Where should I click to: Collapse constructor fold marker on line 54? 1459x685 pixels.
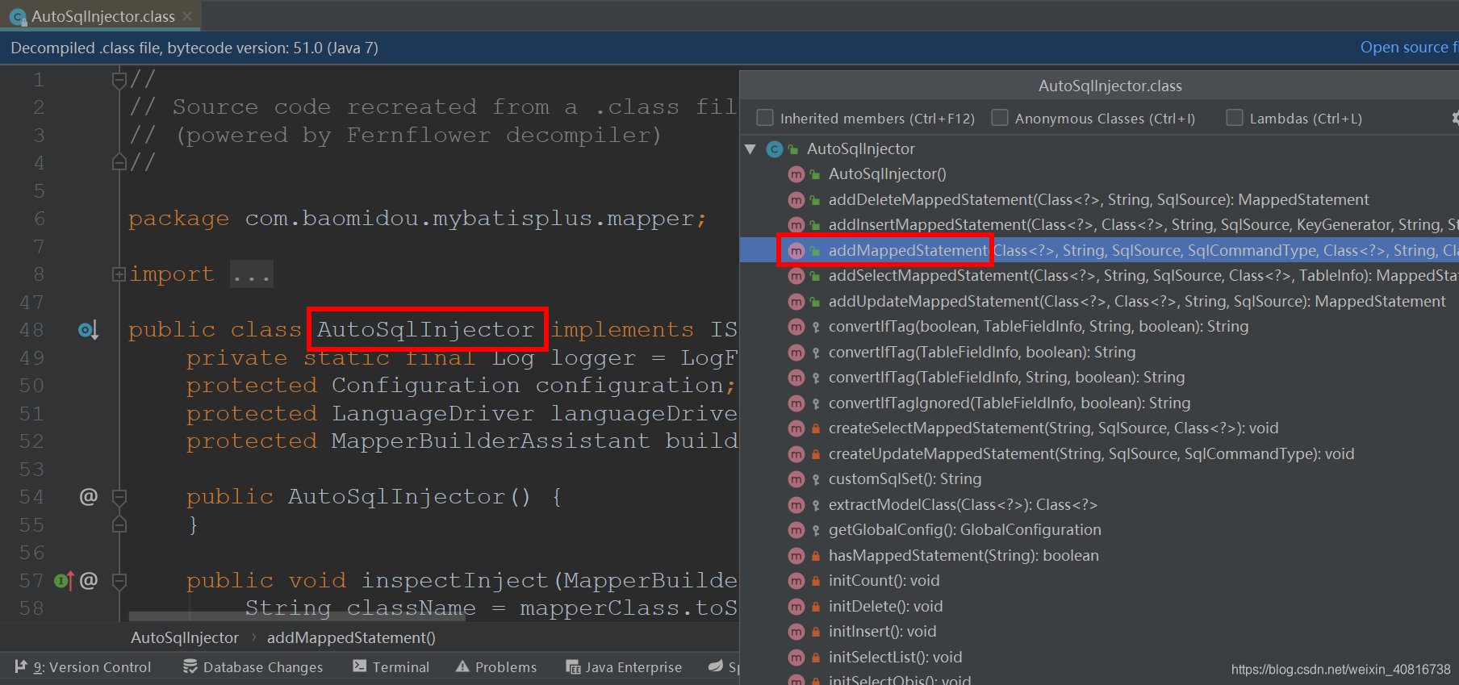pyautogui.click(x=119, y=496)
